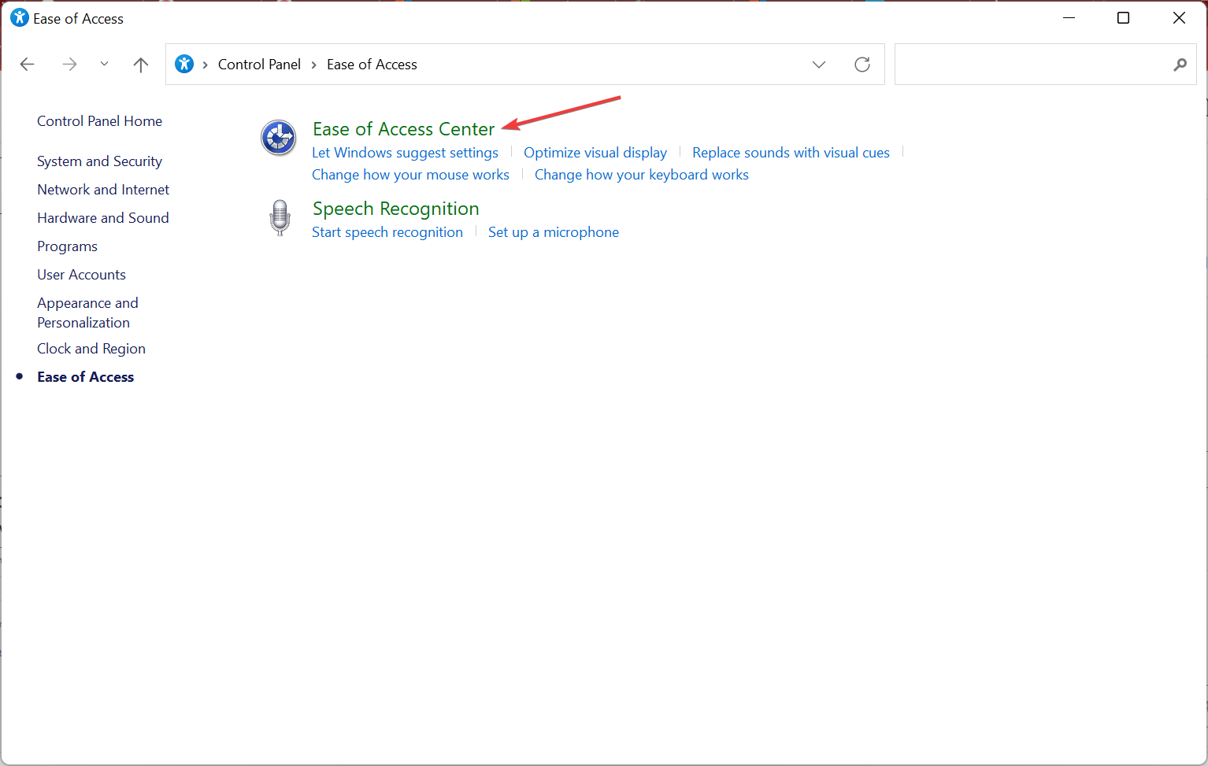The image size is (1208, 766).
Task: Click the Ease of Access Center icon
Action: click(279, 138)
